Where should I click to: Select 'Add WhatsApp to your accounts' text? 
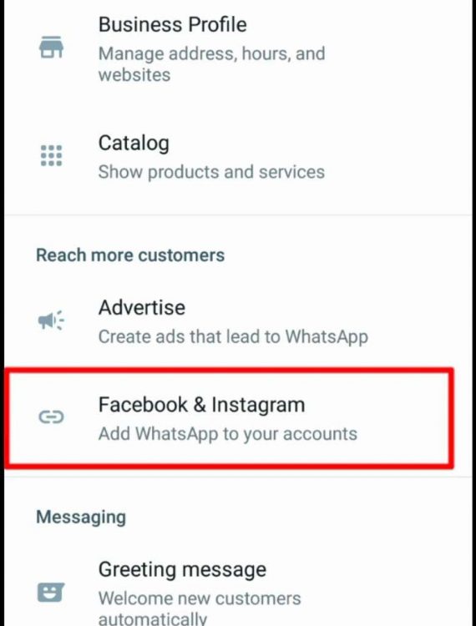click(228, 434)
